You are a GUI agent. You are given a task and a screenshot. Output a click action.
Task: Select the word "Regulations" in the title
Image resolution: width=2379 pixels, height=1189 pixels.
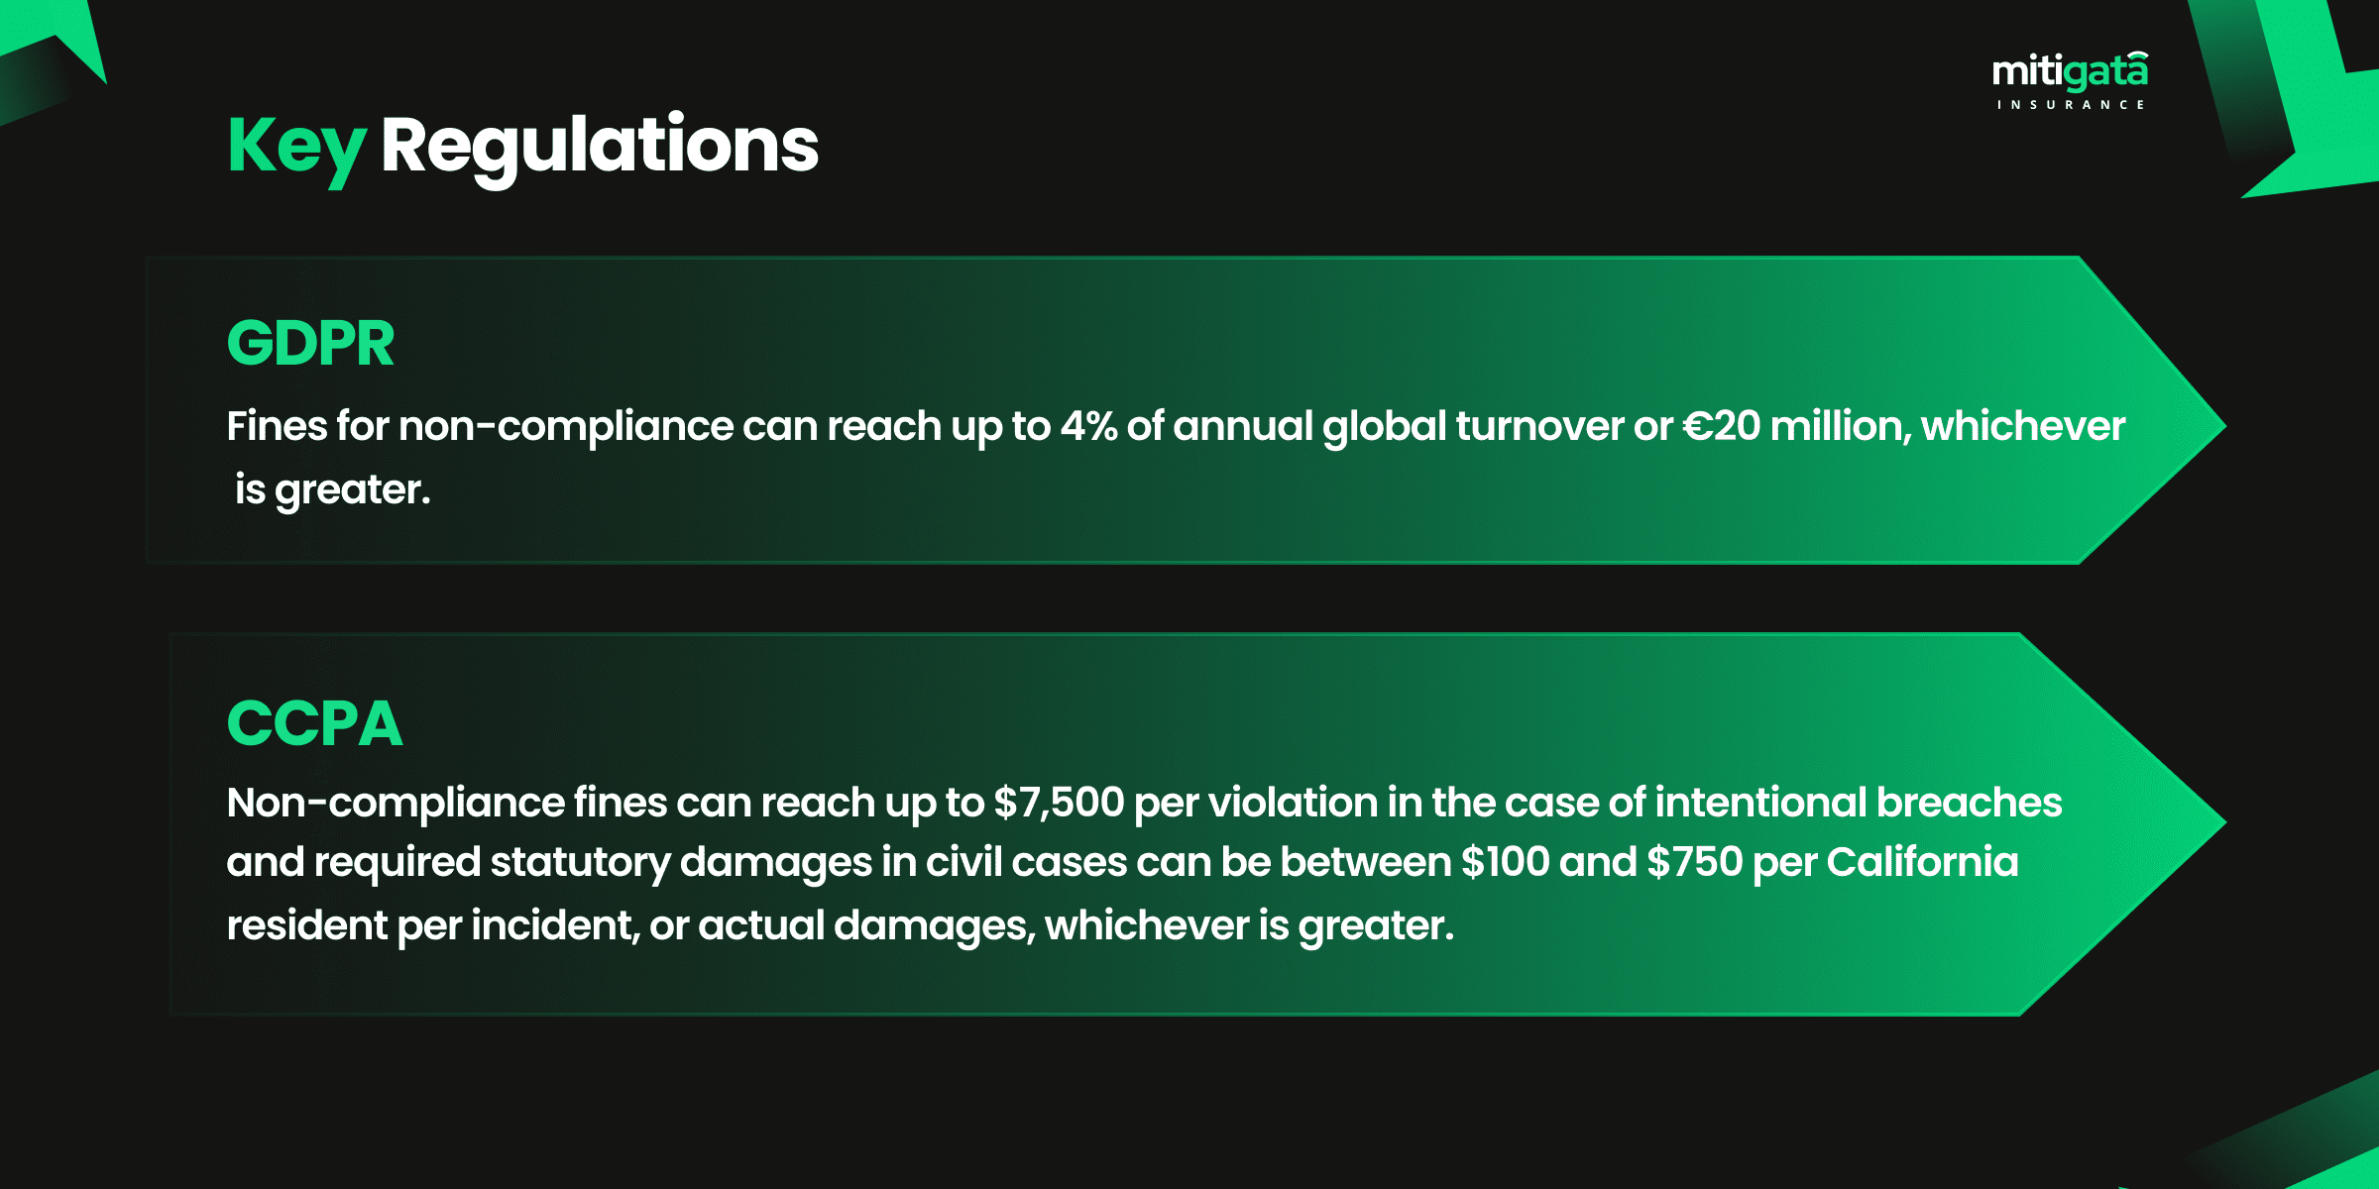click(600, 147)
